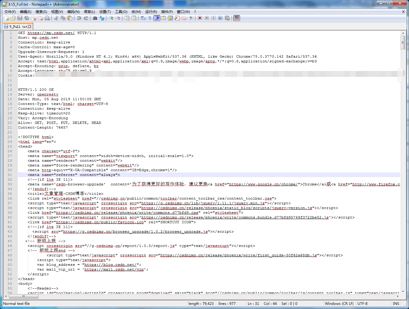The height and width of the screenshot is (309, 409).
Task: Toggle Show All Characters with paragraph icon
Action: point(150,18)
